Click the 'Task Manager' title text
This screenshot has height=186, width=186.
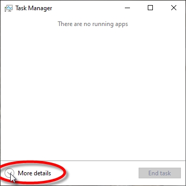(x=34, y=8)
